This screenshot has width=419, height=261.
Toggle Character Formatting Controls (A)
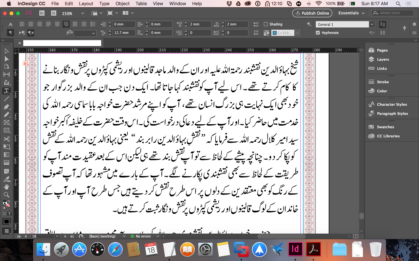coord(10,24)
